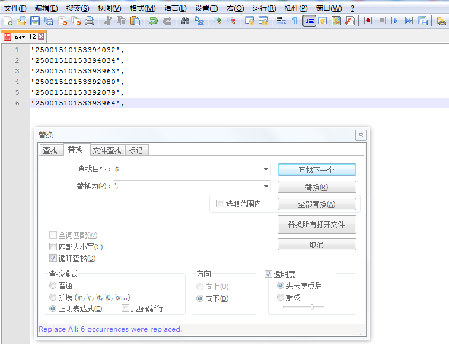Open the 宏 menu
Screen dimensions: 449x344
click(235, 8)
